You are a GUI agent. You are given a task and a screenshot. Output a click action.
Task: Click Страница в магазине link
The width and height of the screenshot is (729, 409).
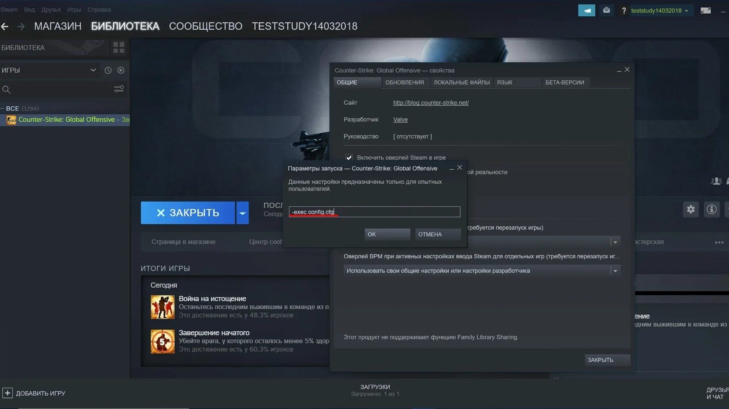coord(183,242)
